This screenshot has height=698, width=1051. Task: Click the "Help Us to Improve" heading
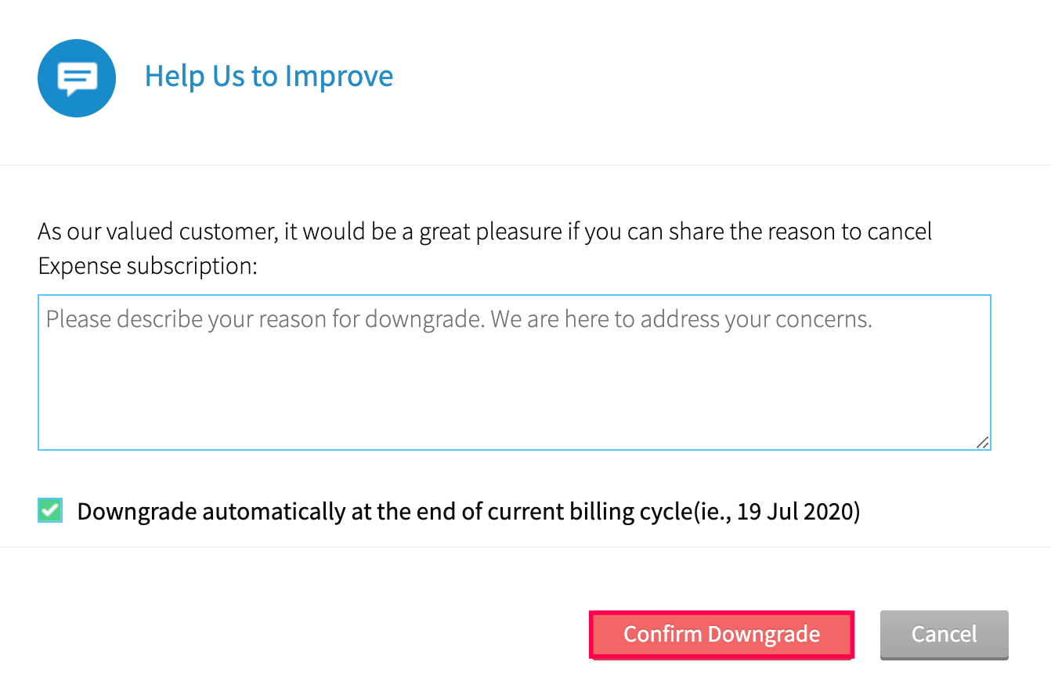coord(269,77)
